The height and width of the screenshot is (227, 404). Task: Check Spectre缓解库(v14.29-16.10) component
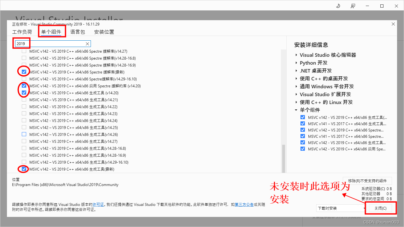point(24,79)
